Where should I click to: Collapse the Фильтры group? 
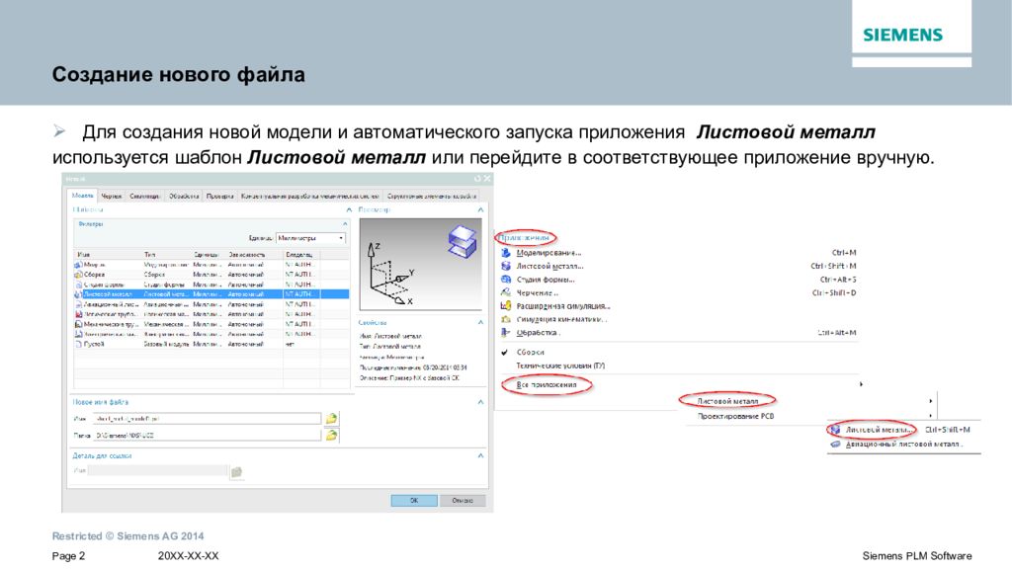pos(345,224)
